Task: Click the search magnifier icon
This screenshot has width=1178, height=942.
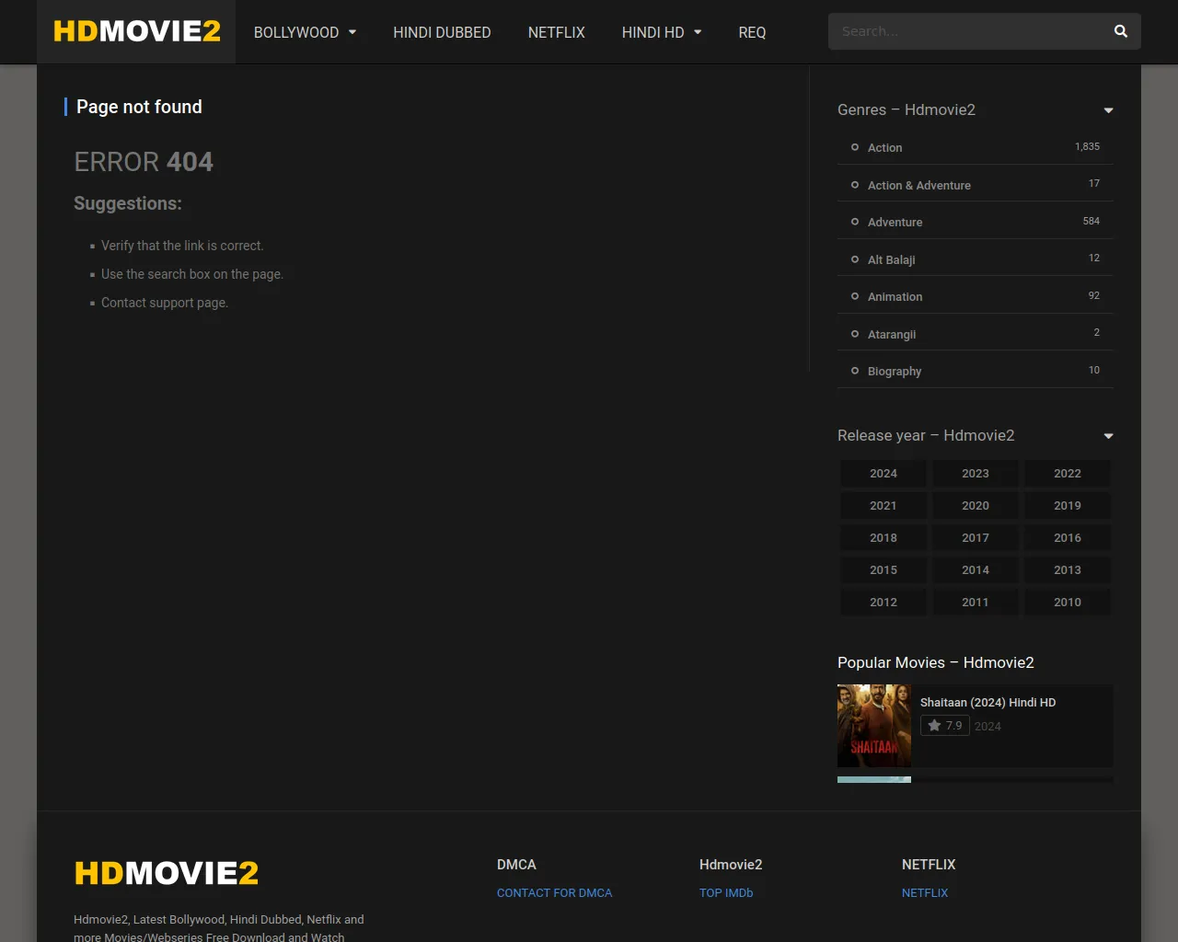Action: (1120, 31)
